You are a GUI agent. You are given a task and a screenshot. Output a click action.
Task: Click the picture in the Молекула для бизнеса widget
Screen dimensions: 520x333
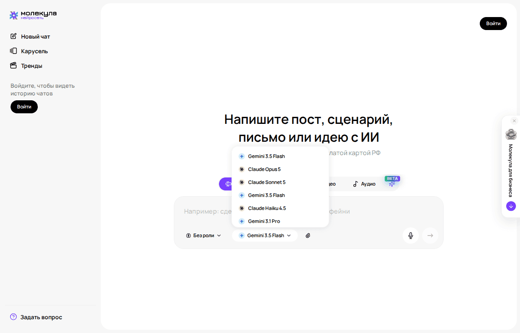(x=511, y=134)
